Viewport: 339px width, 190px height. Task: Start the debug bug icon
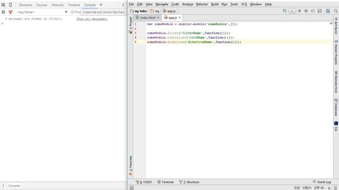(306, 11)
